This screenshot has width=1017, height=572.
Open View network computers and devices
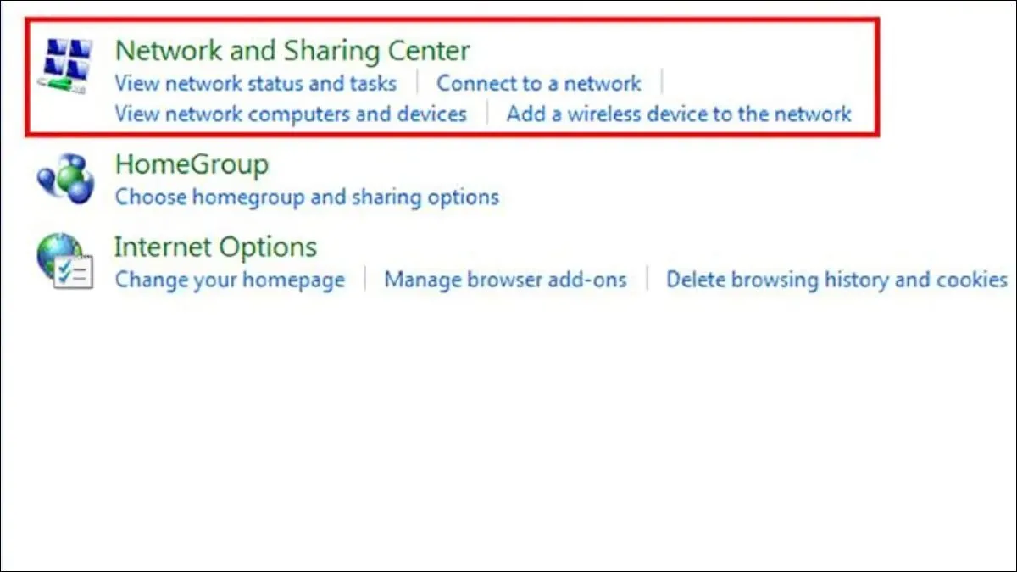(291, 114)
